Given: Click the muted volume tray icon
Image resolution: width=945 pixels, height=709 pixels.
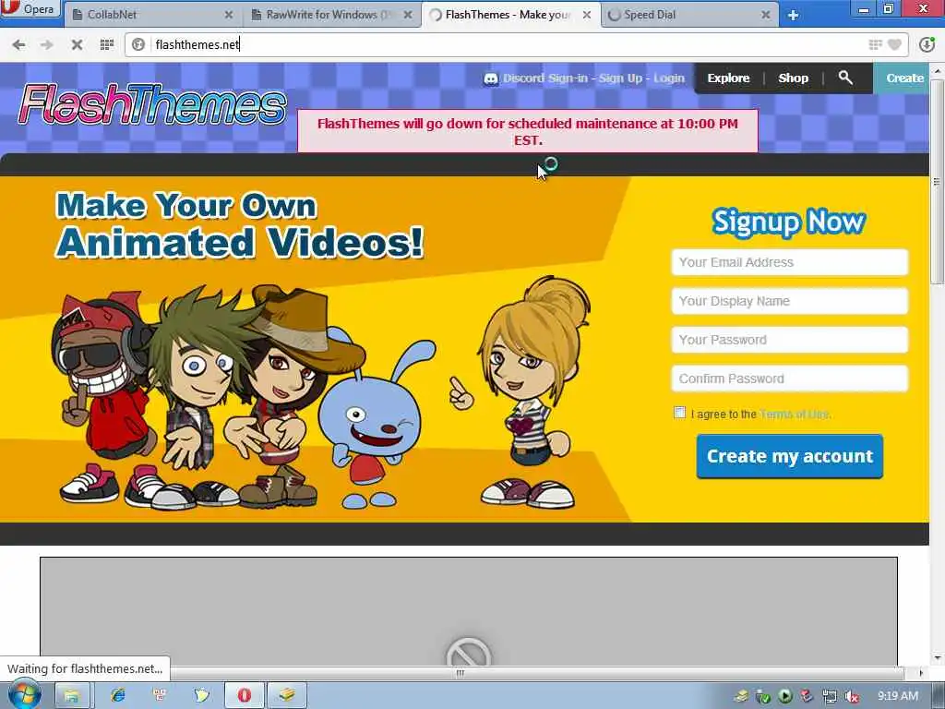Looking at the screenshot, I should point(852,696).
